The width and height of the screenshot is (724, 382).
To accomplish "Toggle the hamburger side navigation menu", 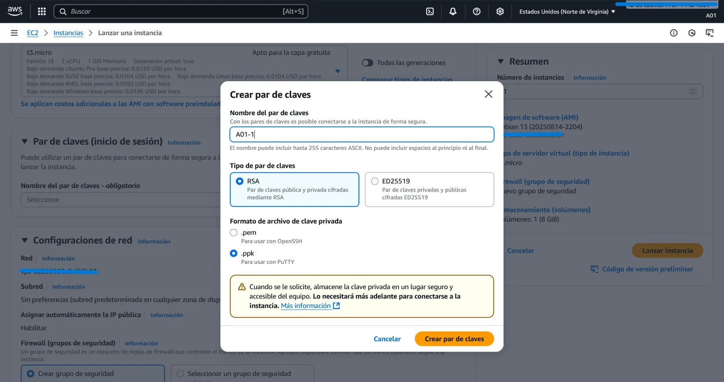I will [x=14, y=33].
